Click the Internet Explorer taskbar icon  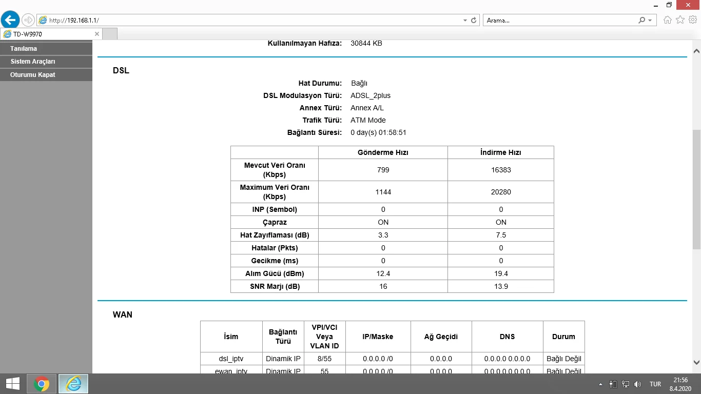73,384
